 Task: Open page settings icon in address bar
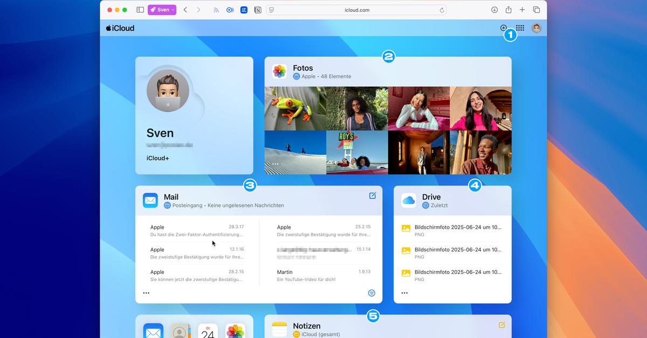[x=272, y=10]
